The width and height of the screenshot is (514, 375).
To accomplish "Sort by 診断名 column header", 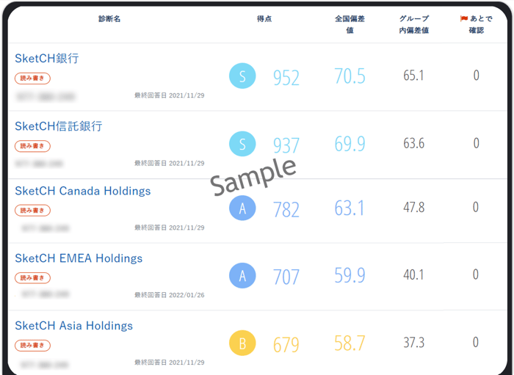I will click(109, 18).
